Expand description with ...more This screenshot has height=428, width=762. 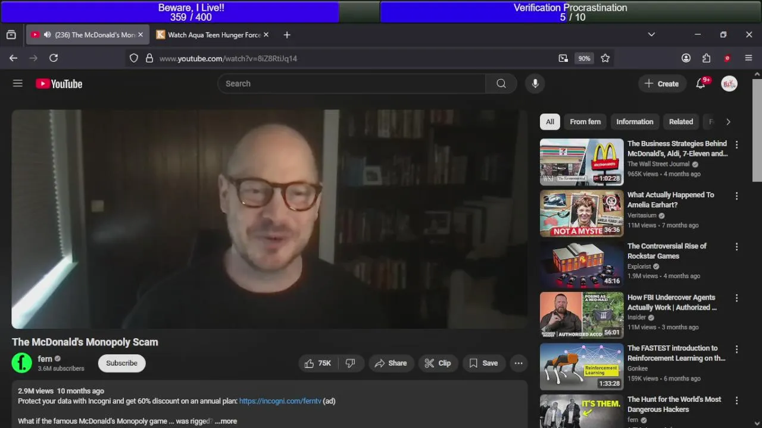(226, 421)
